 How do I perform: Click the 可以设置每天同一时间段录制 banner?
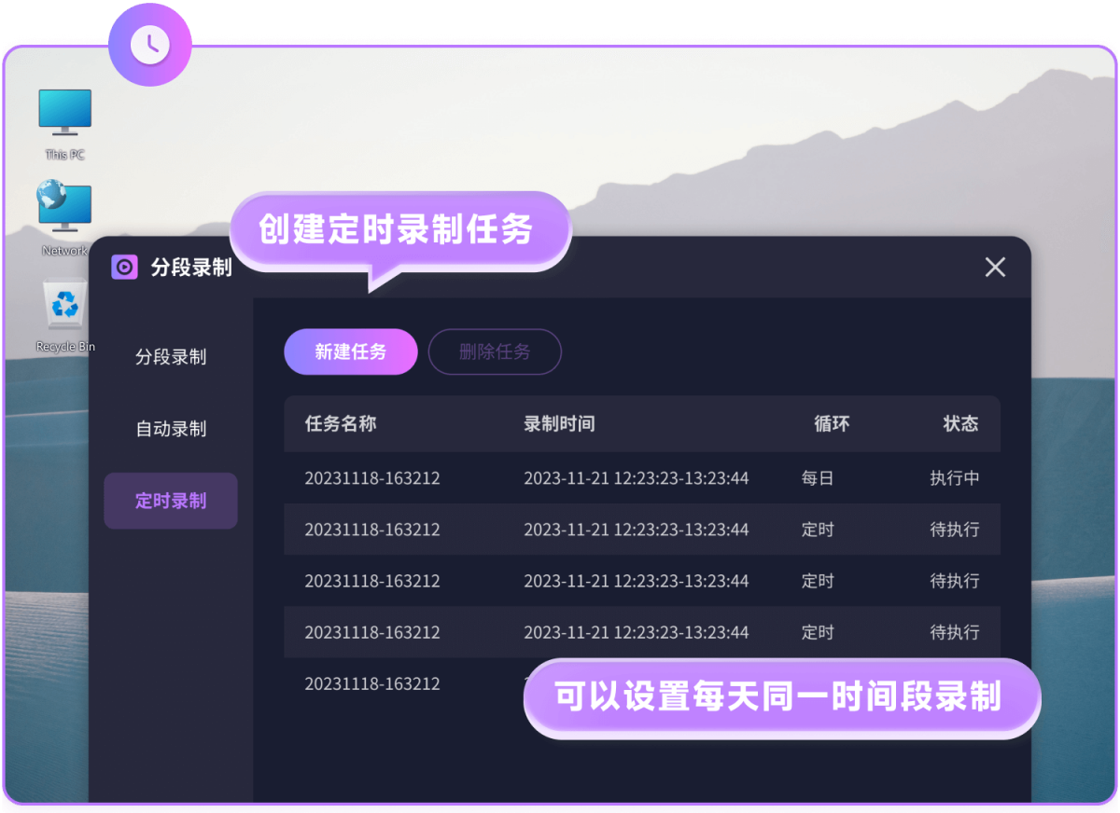coord(779,697)
